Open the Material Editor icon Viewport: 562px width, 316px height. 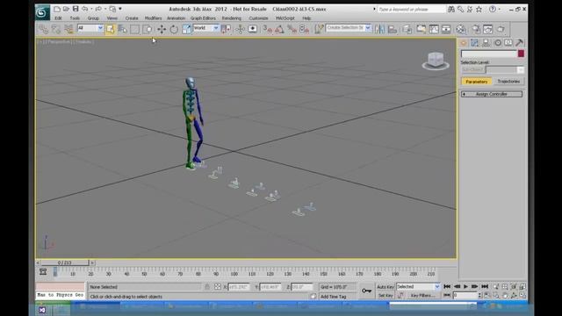[461, 29]
